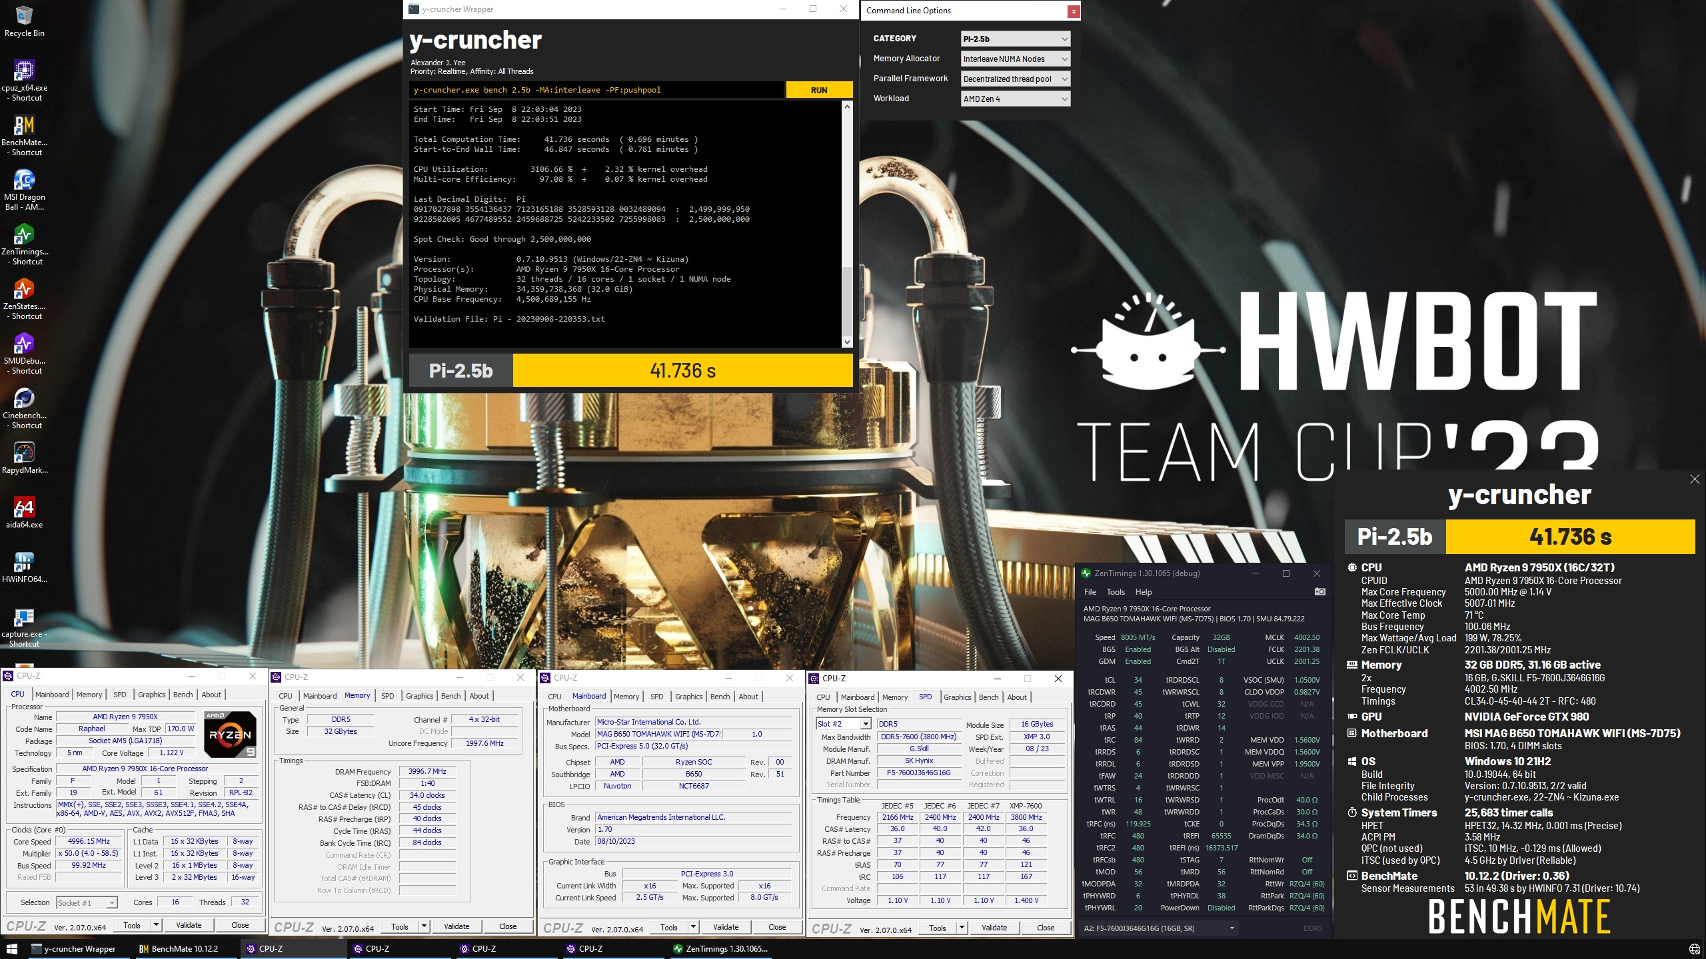This screenshot has width=1706, height=959.
Task: Click the MAG B650 TOMAHAWK WIFI model field
Action: click(x=658, y=734)
